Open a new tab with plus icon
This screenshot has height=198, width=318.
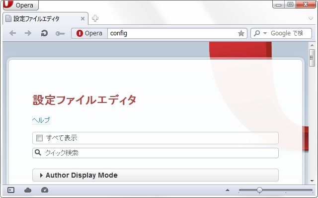click(95, 18)
